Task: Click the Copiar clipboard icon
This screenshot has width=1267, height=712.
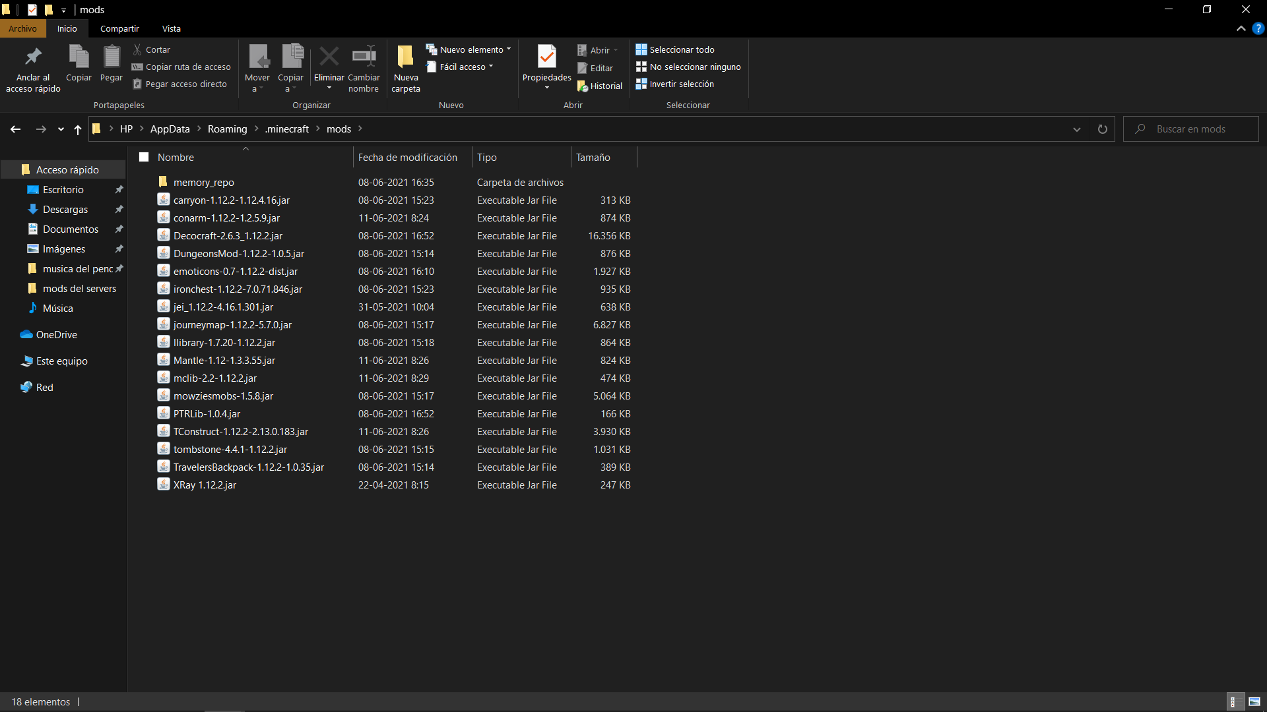Action: tap(79, 63)
